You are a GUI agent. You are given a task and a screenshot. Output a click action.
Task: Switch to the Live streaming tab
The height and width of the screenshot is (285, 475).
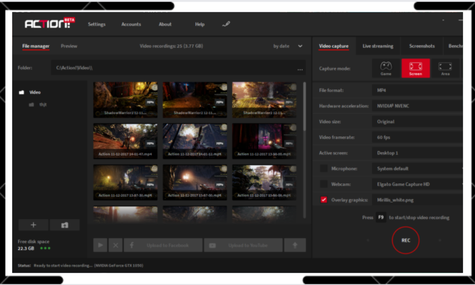pyautogui.click(x=378, y=46)
